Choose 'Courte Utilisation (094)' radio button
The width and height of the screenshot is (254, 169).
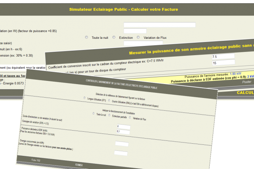coord(109,100)
